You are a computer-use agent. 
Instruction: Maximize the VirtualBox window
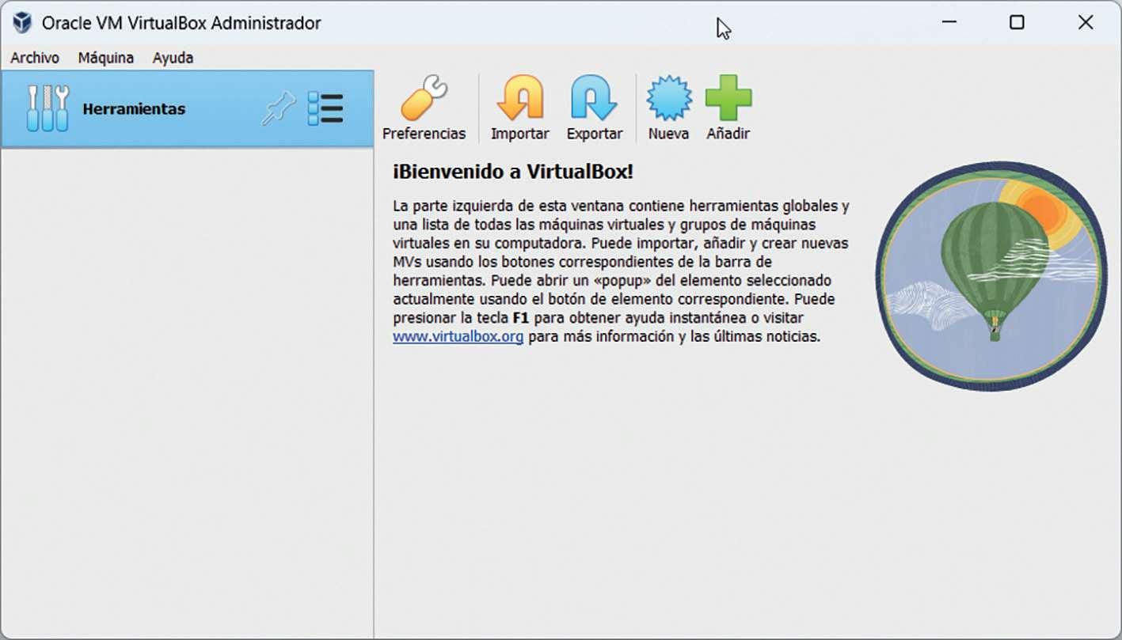click(x=1017, y=22)
